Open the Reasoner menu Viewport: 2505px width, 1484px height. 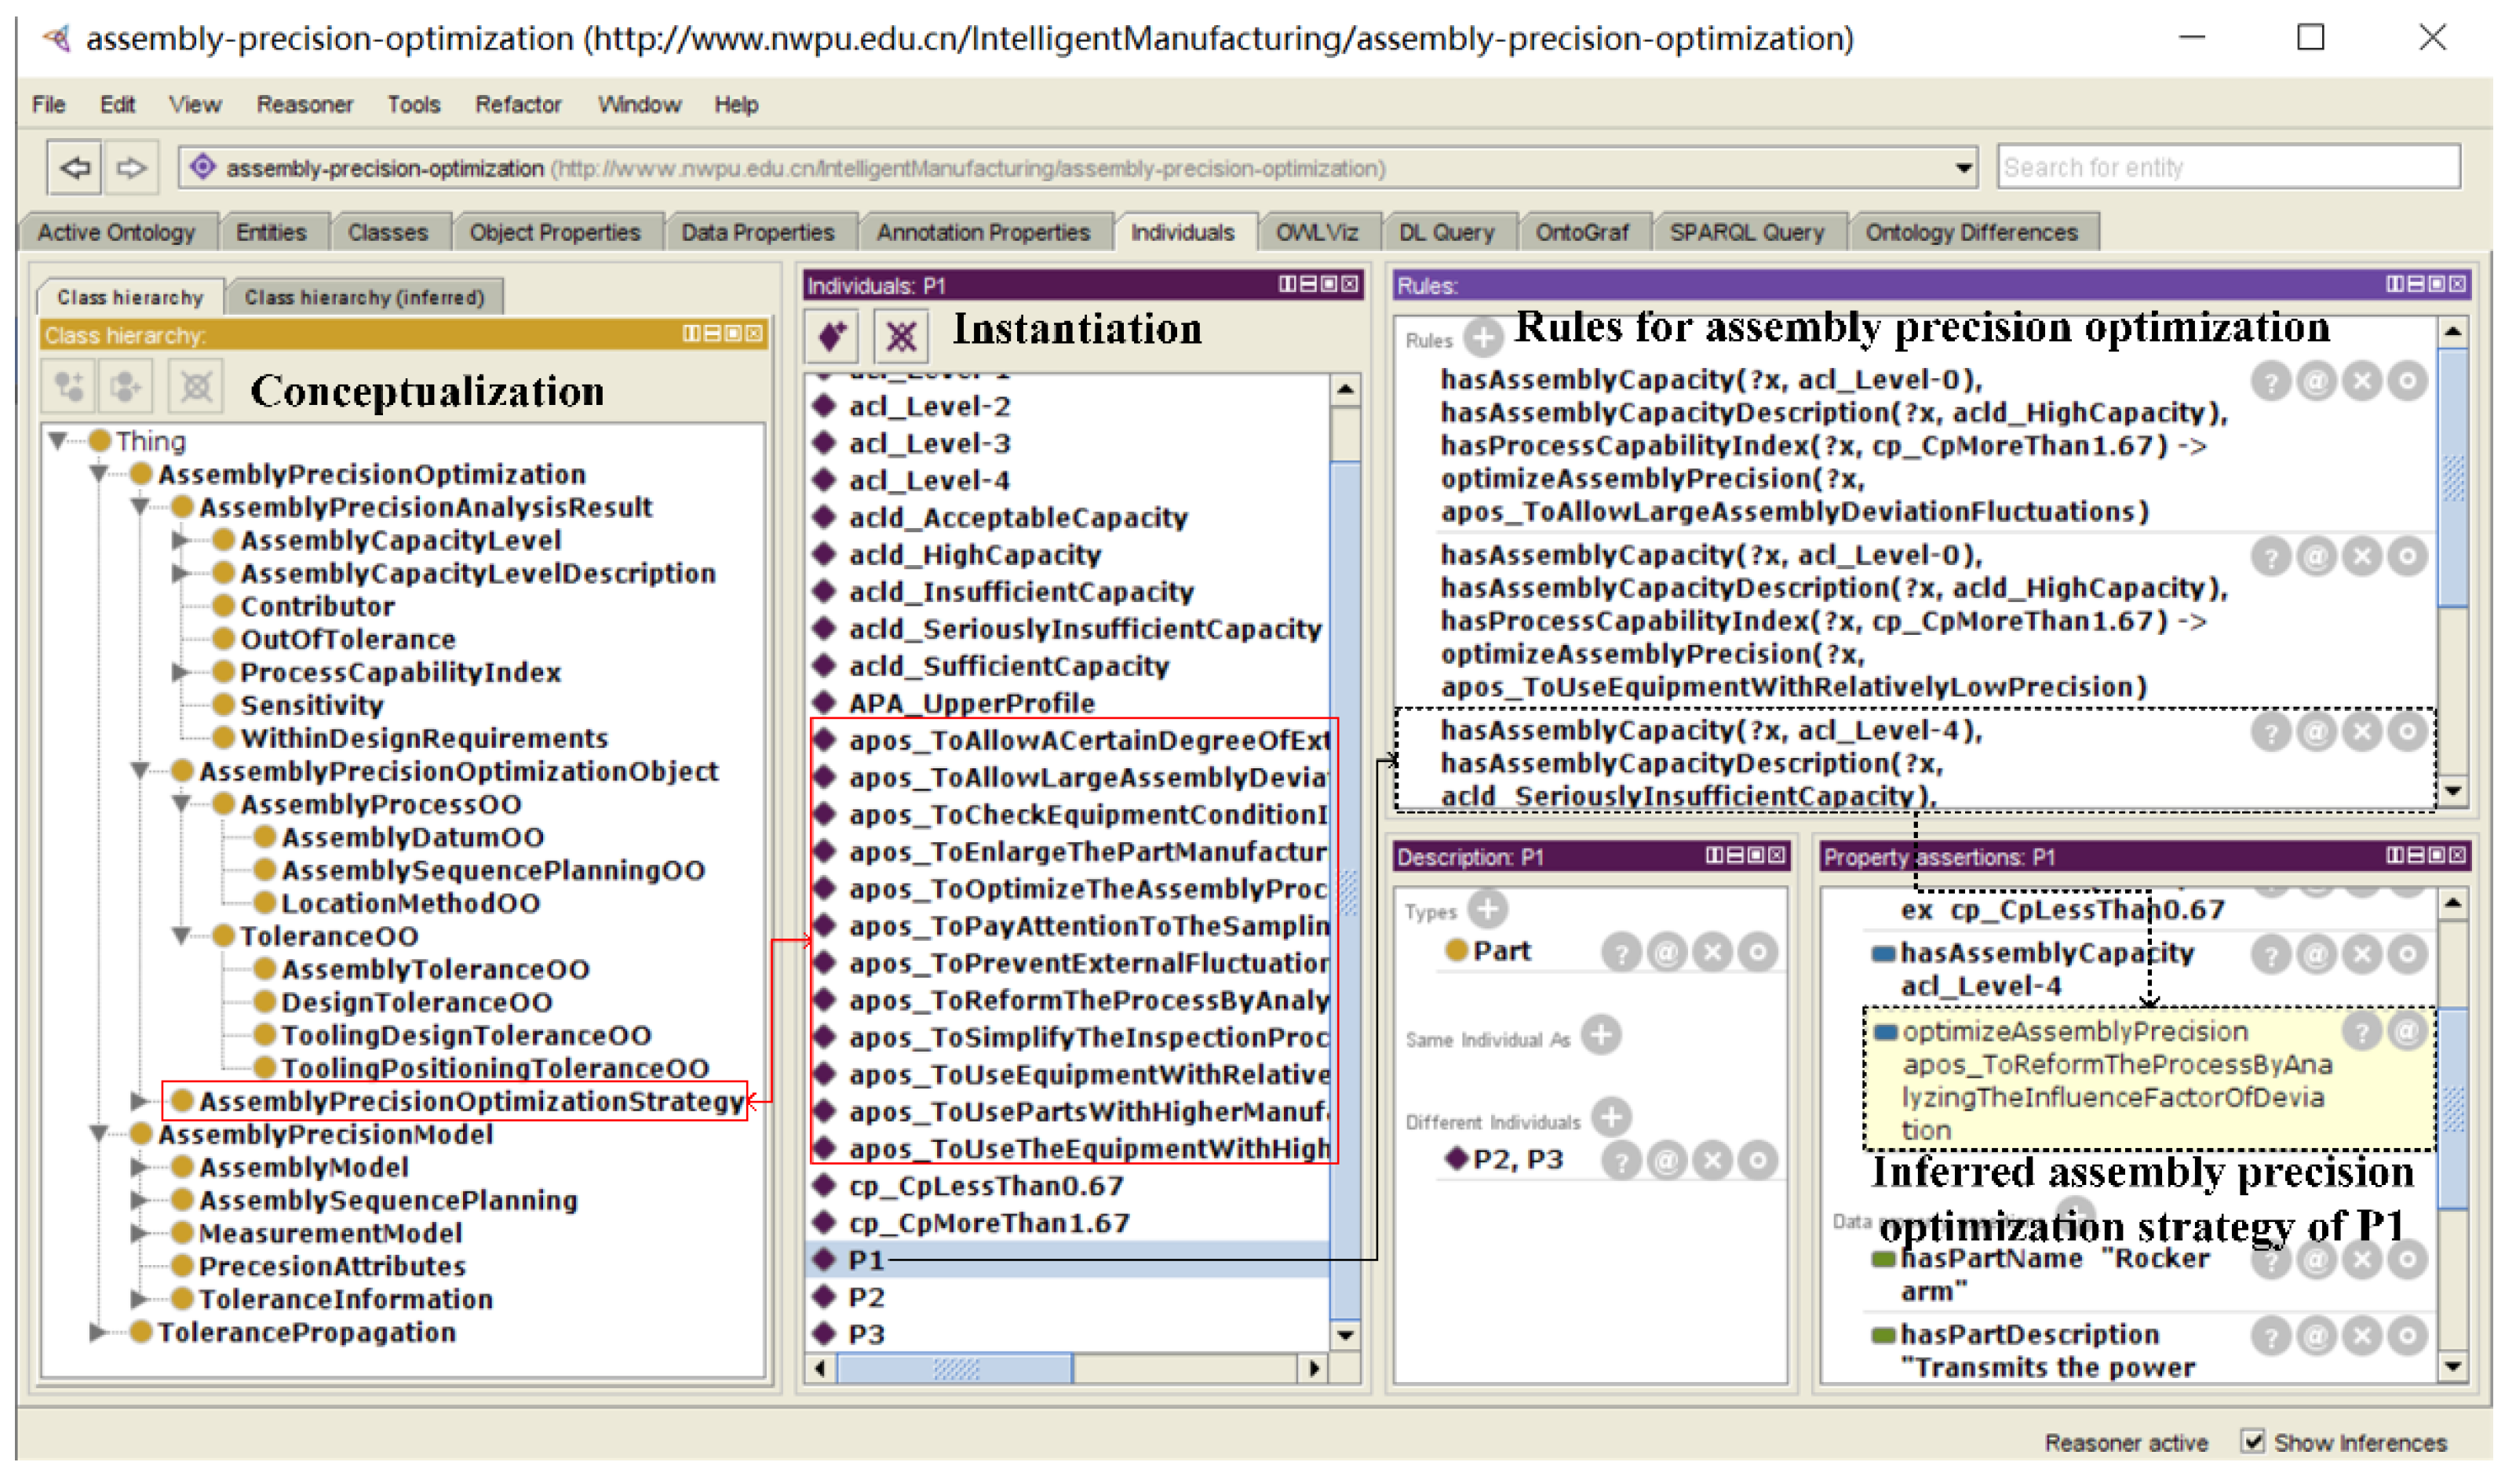tap(304, 105)
